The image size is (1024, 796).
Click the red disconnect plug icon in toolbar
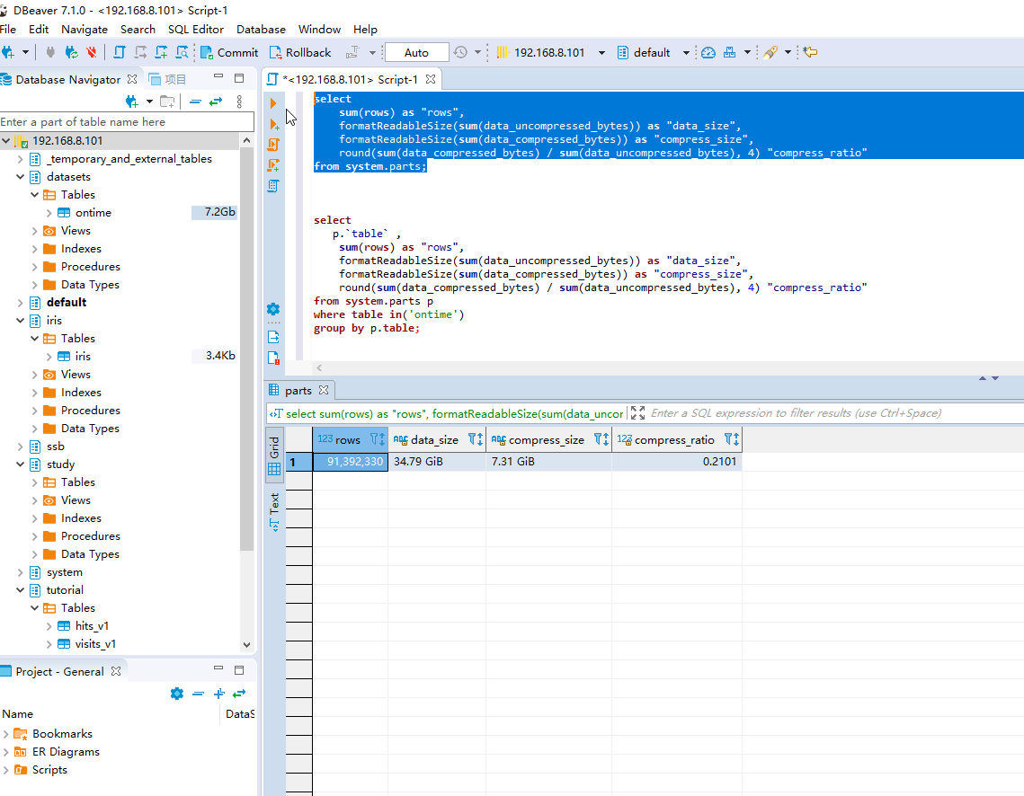point(91,53)
